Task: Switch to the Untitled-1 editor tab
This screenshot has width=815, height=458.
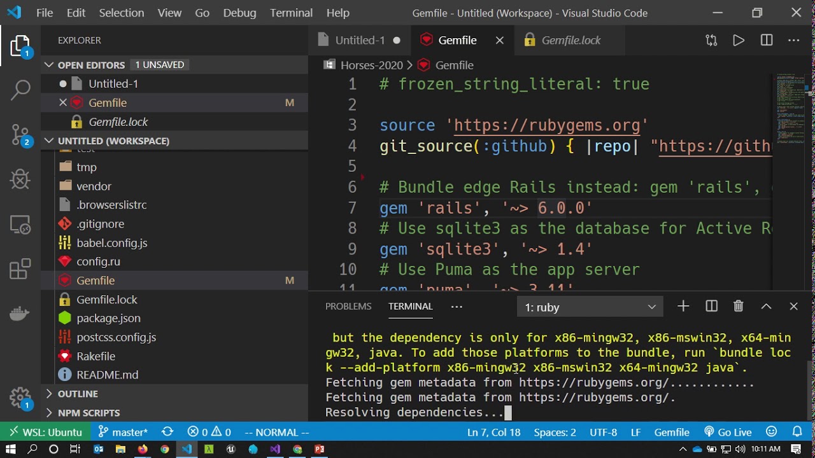Action: point(360,40)
